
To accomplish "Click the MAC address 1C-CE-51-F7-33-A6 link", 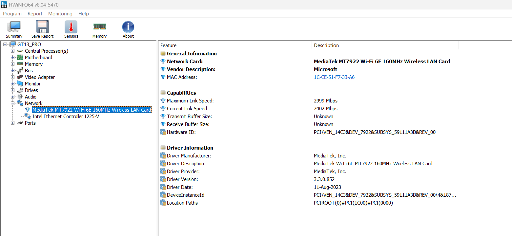I will click(x=334, y=77).
